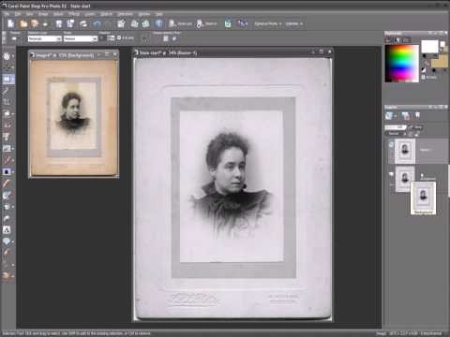Pick a color from the rainbow palette
The height and width of the screenshot is (337, 450).
[x=401, y=64]
